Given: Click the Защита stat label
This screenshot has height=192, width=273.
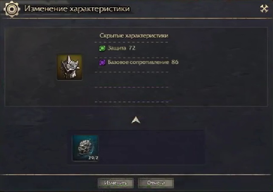Looking at the screenshot, I should coord(117,48).
